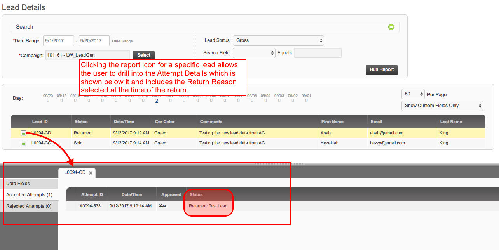Sort by the Car Color column header
The height and width of the screenshot is (250, 499).
(174, 122)
